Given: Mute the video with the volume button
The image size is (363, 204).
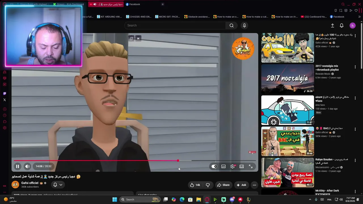Looking at the screenshot, I should [x=27, y=166].
